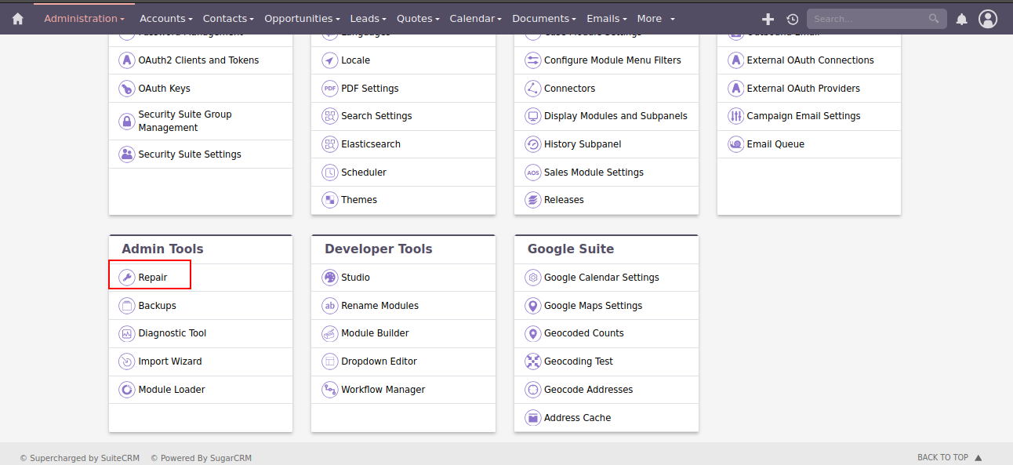The width and height of the screenshot is (1013, 465).
Task: Click the Google Maps Settings pin icon
Action: coord(533,306)
